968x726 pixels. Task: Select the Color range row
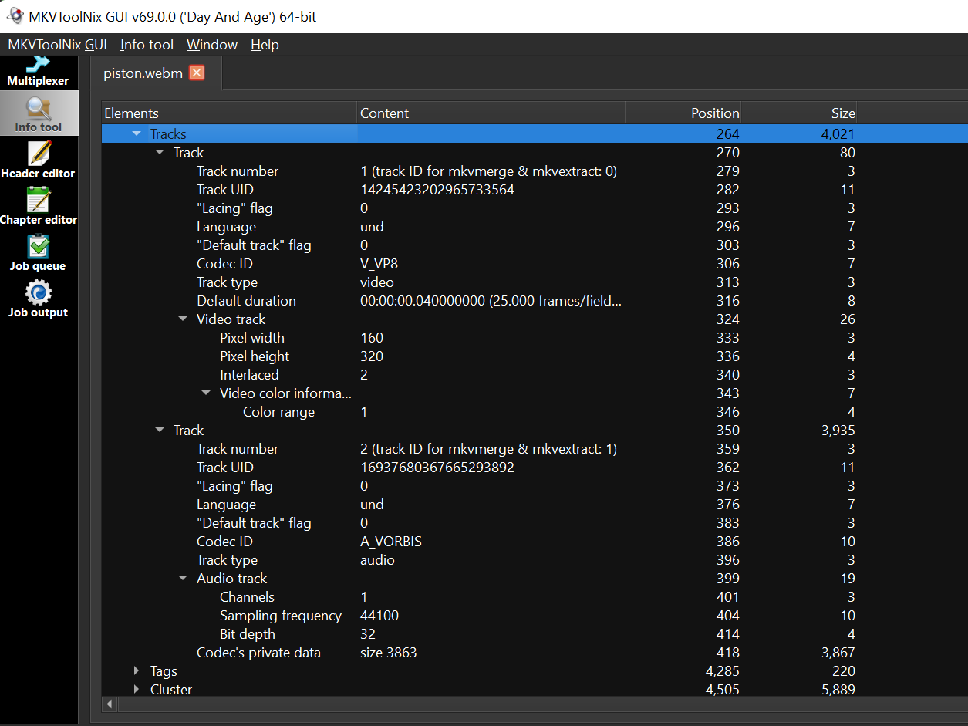[x=535, y=412]
